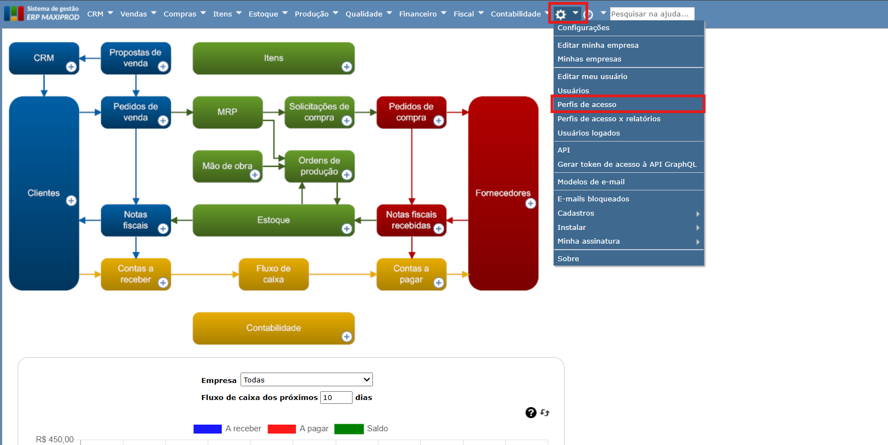Image resolution: width=888 pixels, height=445 pixels.
Task: Click the cash flow days input field
Action: pos(336,397)
